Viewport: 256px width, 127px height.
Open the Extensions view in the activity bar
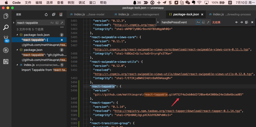click(6, 62)
